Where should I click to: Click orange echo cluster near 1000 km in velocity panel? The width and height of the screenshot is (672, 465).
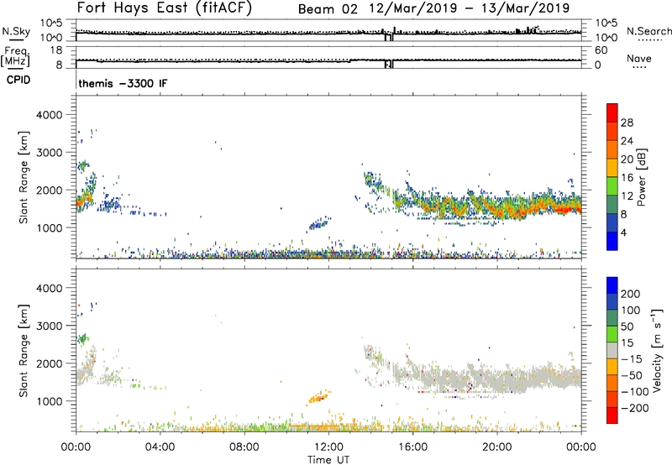319,397
